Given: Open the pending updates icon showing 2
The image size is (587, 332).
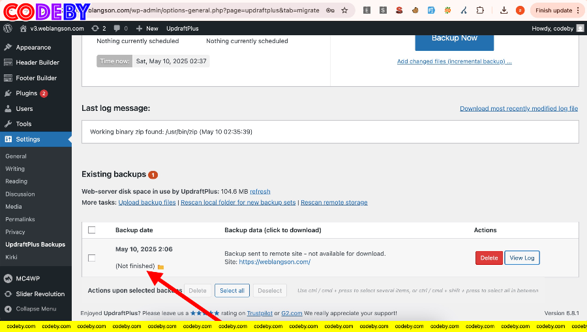Looking at the screenshot, I should (x=99, y=29).
